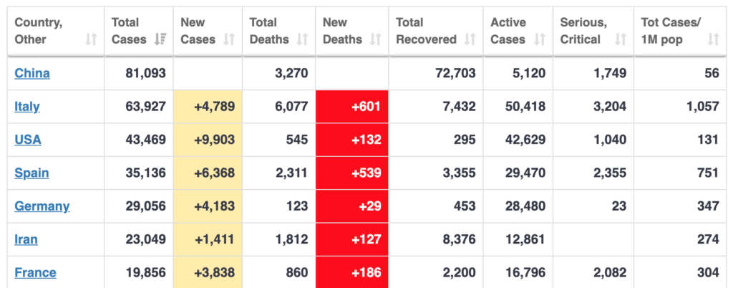Viewport: 733px width, 288px height.
Task: Click Spain's 29,470 active cases cell
Action: pos(518,173)
